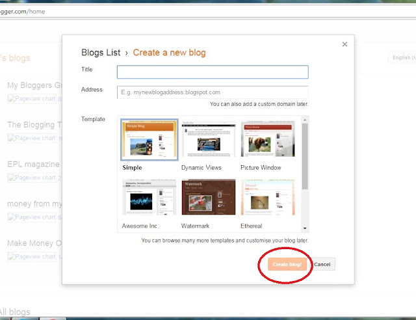The image size is (416, 320).
Task: Pick the Picture Window template thumbnail
Action: [268, 139]
